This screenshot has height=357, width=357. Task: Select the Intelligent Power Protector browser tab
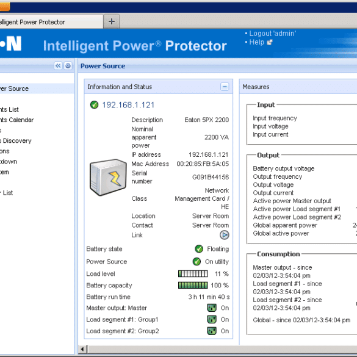pyautogui.click(x=51, y=22)
